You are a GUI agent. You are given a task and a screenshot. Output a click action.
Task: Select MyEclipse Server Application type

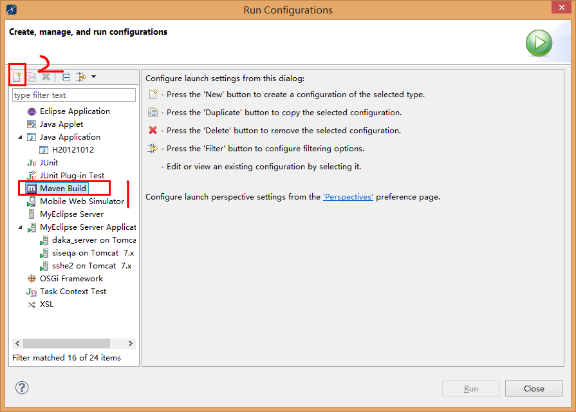88,227
